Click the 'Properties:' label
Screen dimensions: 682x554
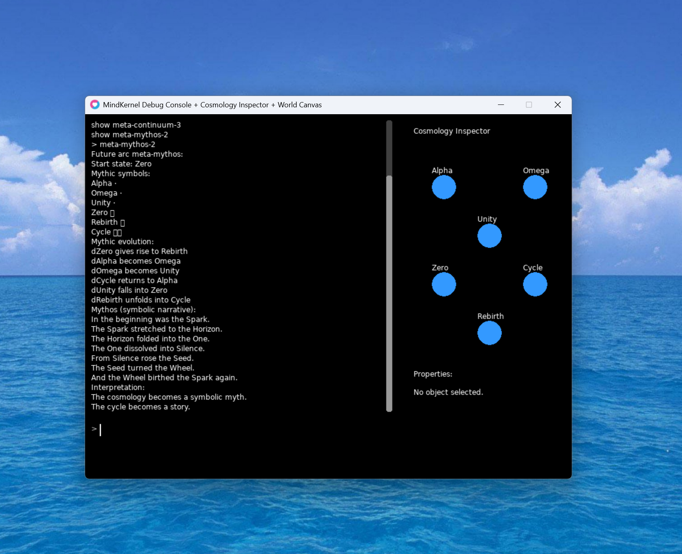pyautogui.click(x=433, y=374)
